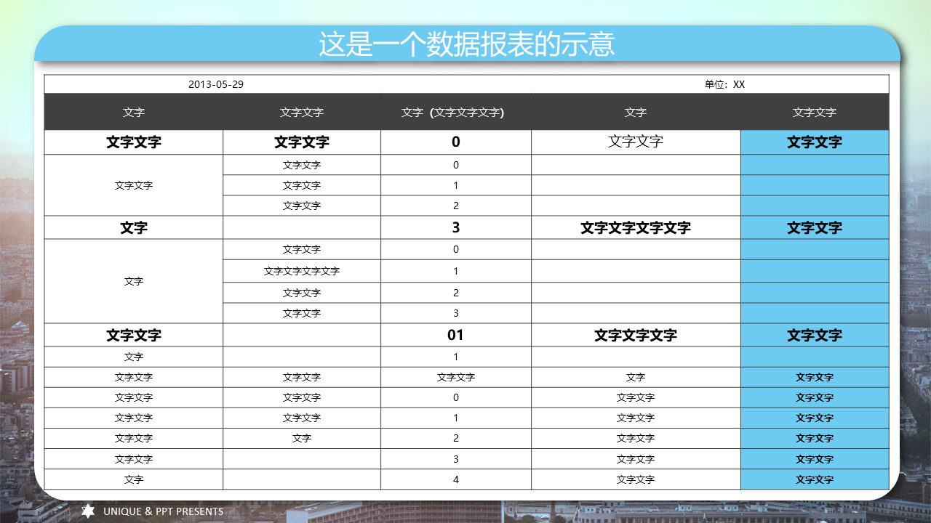This screenshot has width=931, height=523.
Task: Click the blue cell in the bottom row
Action: click(x=815, y=479)
